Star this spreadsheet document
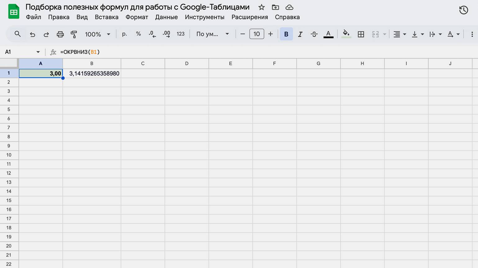The height and width of the screenshot is (268, 478). click(262, 7)
